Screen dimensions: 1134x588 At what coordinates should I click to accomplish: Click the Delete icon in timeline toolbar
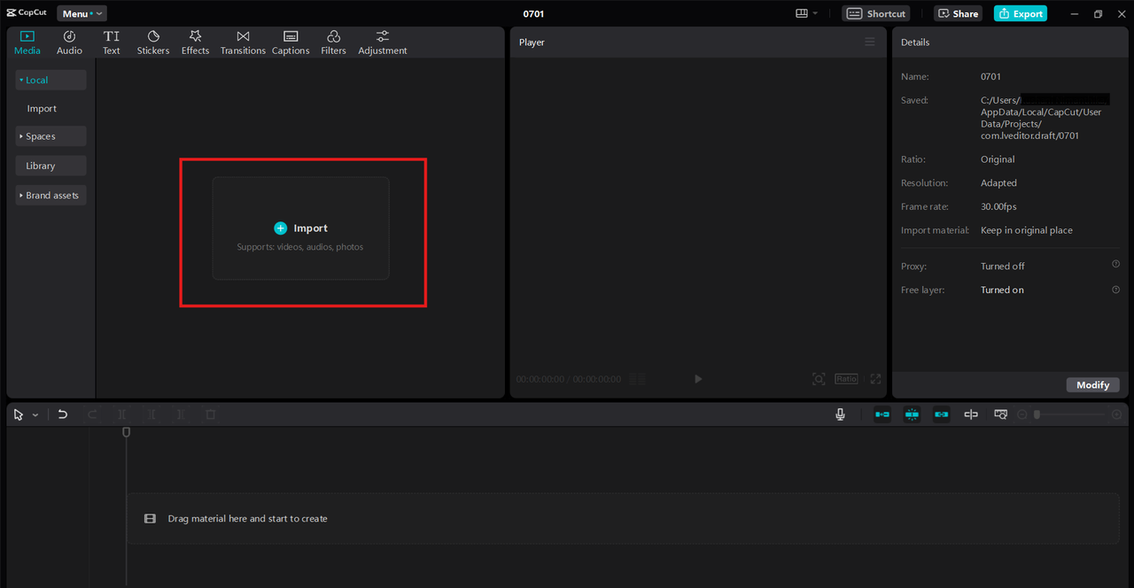[x=211, y=414]
